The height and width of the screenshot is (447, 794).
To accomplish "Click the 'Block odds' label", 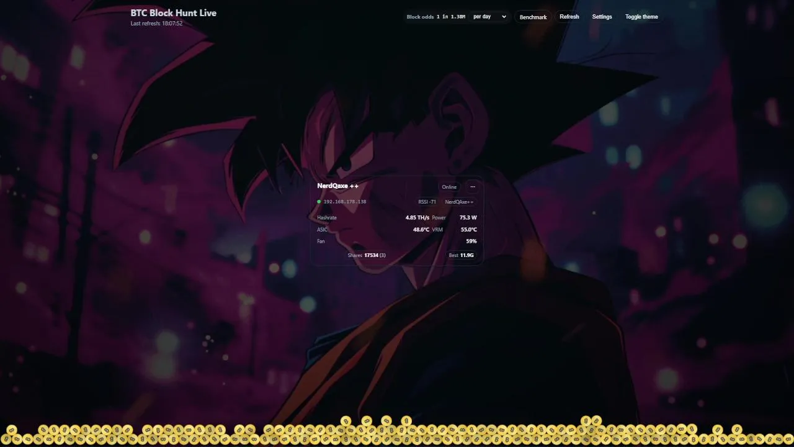I will pyautogui.click(x=420, y=17).
